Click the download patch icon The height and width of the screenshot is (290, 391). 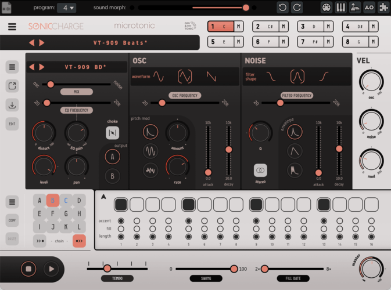tap(12, 105)
